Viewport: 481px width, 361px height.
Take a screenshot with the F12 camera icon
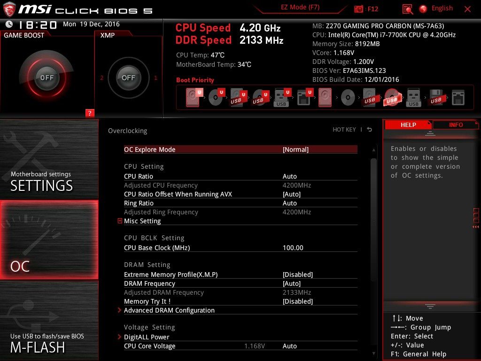tap(358, 9)
